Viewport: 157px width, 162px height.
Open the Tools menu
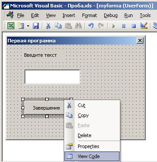pos(145,15)
